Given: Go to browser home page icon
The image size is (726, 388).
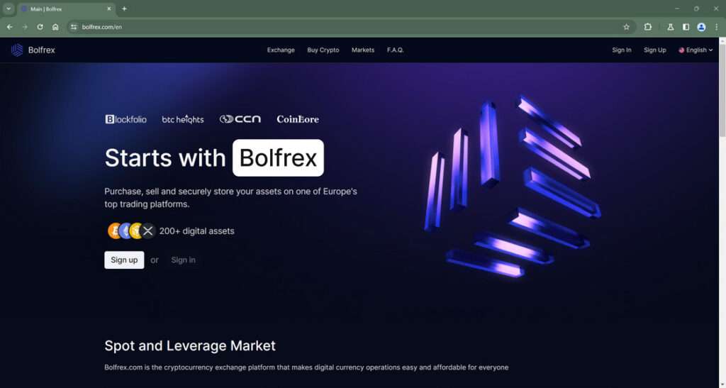Looking at the screenshot, I should [55, 27].
